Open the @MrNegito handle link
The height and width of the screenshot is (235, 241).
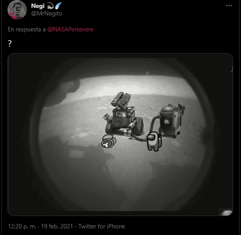point(47,14)
